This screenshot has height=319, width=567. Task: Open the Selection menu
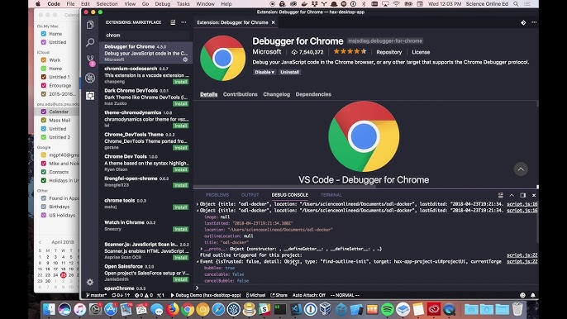coord(107,4)
